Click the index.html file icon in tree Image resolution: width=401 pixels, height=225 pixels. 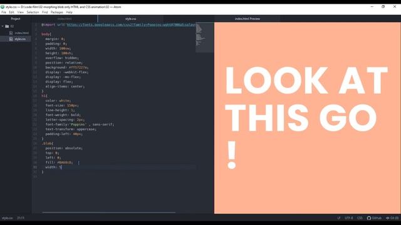(11, 33)
